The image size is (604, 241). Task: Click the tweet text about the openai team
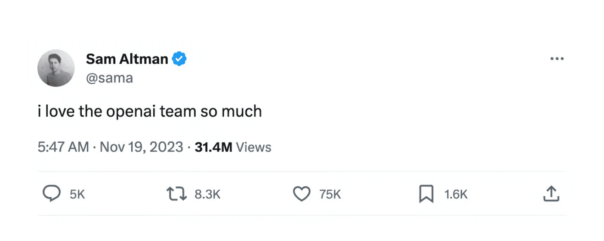(x=149, y=111)
